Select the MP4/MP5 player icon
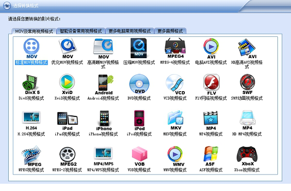Viewport: 291px width, 191px height. point(103,156)
